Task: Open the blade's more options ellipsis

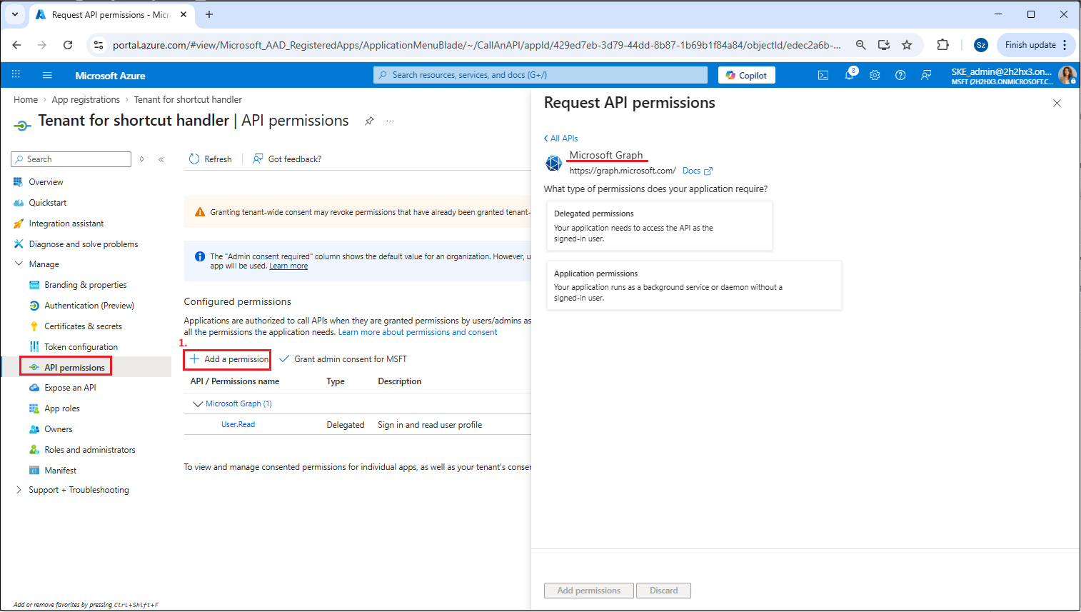Action: pos(390,121)
